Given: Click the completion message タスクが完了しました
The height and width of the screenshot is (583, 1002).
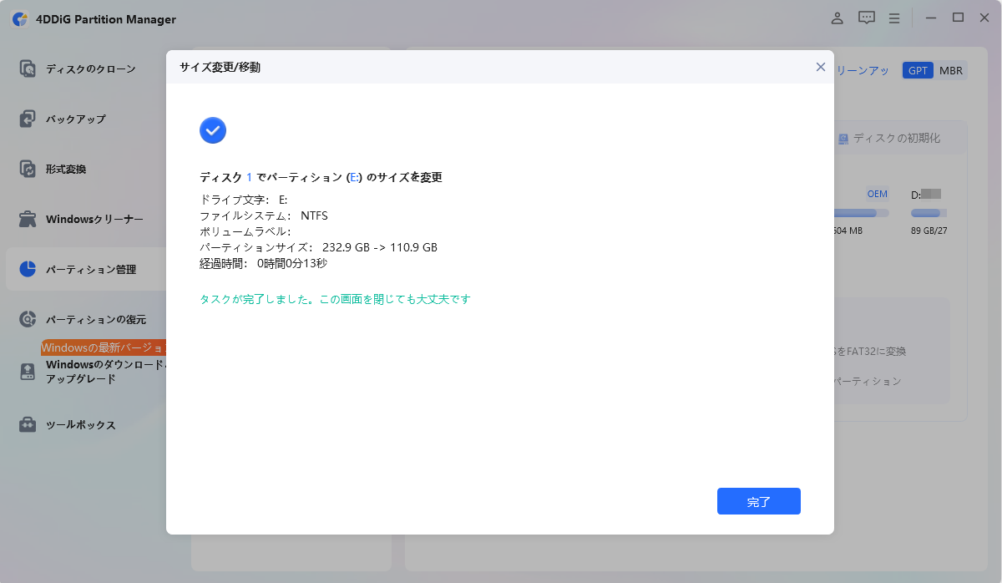Looking at the screenshot, I should 335,299.
